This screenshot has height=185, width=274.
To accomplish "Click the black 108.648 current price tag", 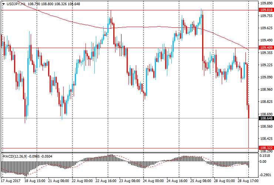I will pos(266,118).
